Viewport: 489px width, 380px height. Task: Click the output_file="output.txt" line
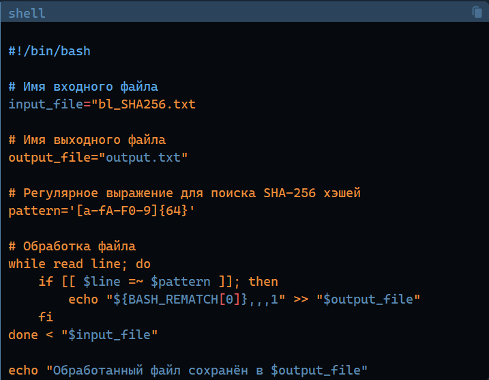[x=98, y=158]
